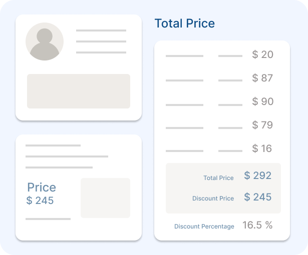Click the $ 245 in product card
308x255 pixels.
(x=40, y=201)
